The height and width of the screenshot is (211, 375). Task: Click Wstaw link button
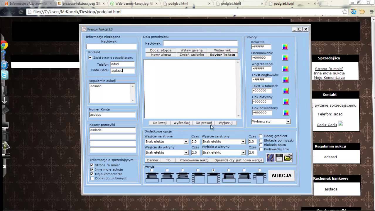click(x=222, y=50)
